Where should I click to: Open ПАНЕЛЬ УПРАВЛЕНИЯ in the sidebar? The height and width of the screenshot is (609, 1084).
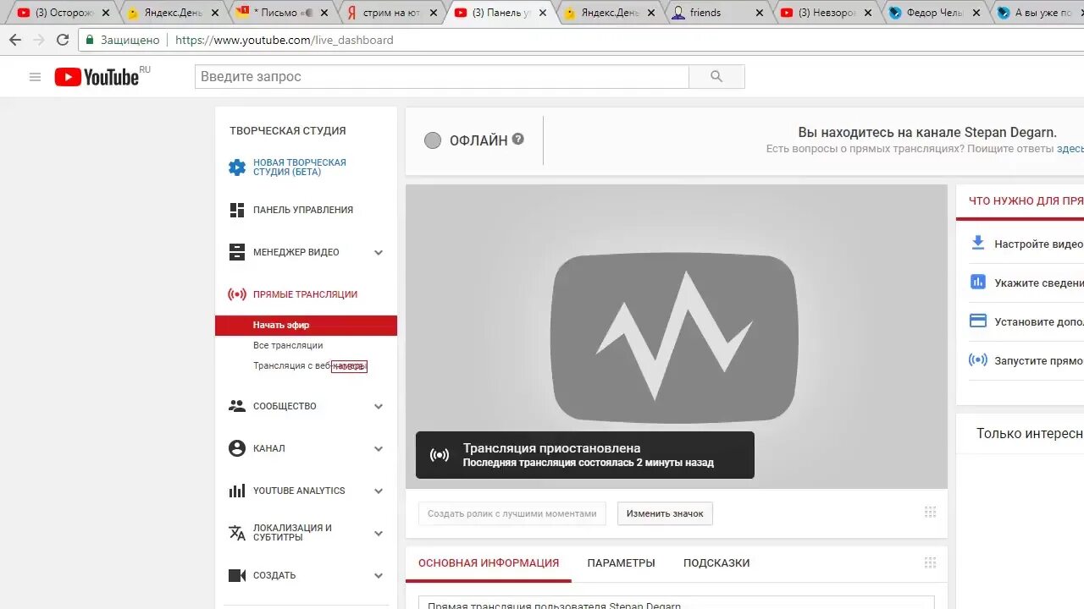[x=303, y=210]
